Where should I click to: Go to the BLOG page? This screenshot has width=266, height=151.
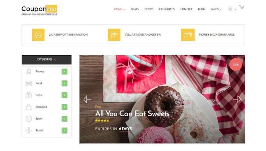(x=201, y=9)
